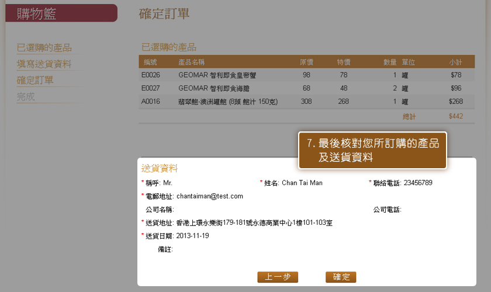Click the 產品名稱 column header

(191, 62)
